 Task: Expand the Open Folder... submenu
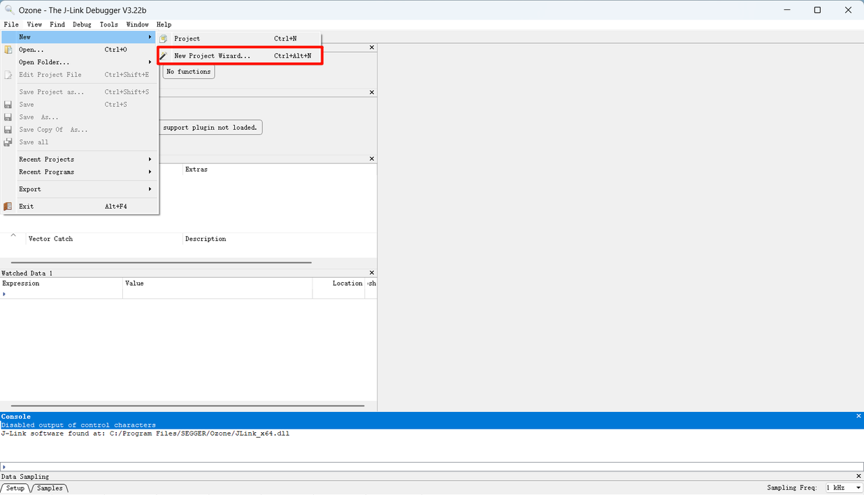[x=80, y=62]
